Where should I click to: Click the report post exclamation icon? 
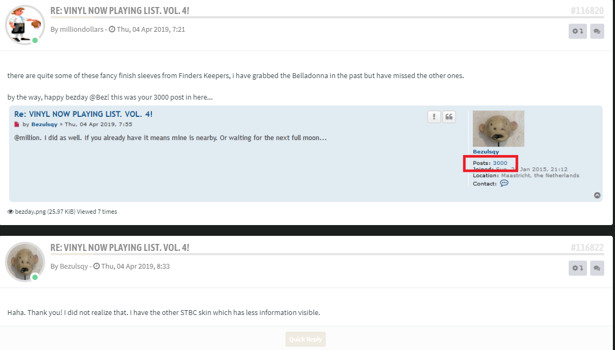click(434, 117)
